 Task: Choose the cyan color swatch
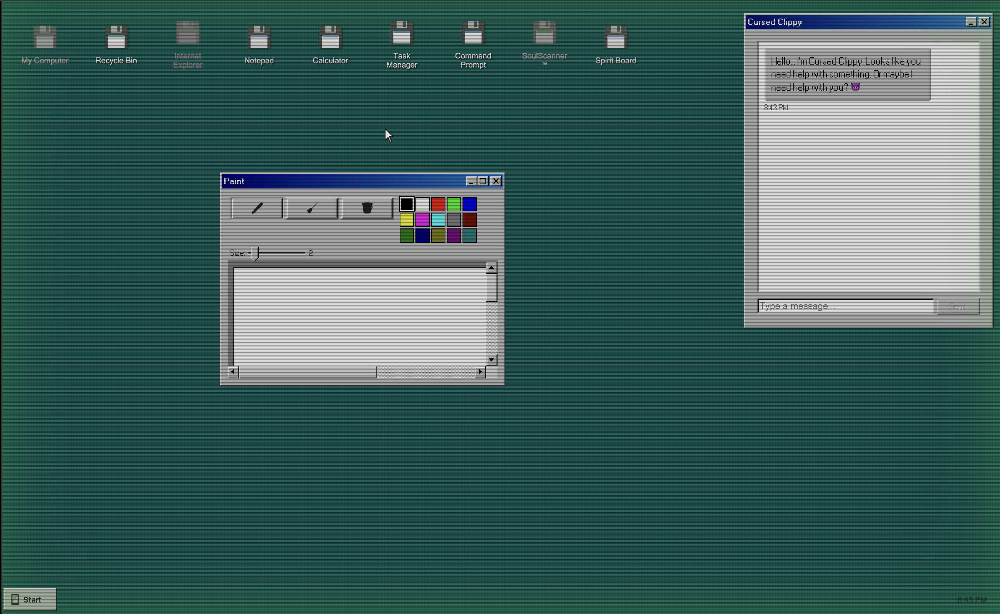438,220
